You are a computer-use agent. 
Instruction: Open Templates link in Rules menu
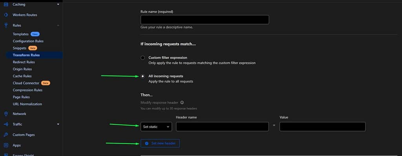coord(20,34)
